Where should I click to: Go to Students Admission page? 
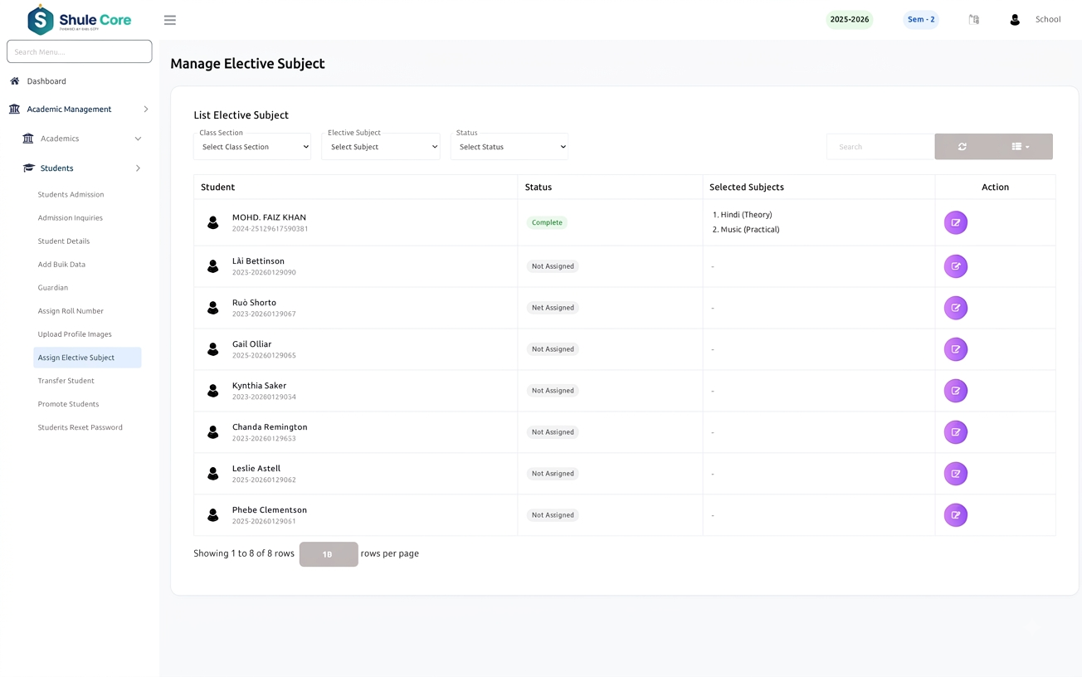[x=71, y=195]
